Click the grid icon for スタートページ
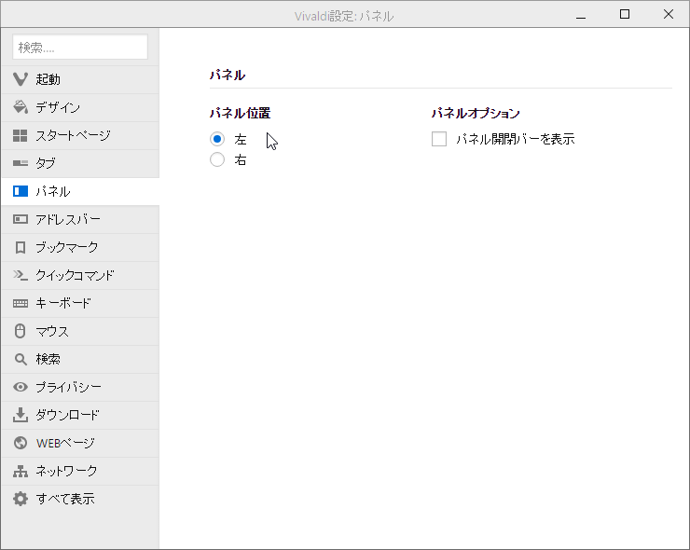The width and height of the screenshot is (690, 550). pyautogui.click(x=21, y=135)
